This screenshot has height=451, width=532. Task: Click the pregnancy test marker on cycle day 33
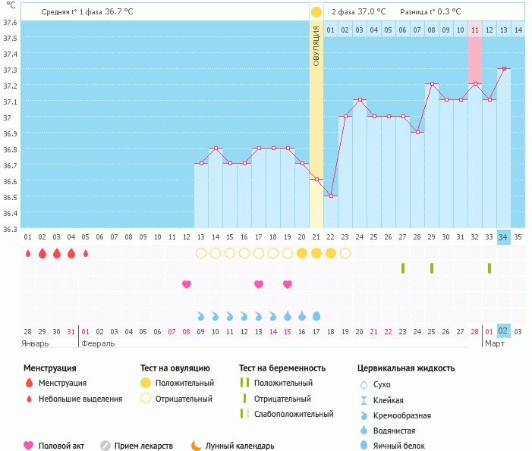pyautogui.click(x=490, y=268)
